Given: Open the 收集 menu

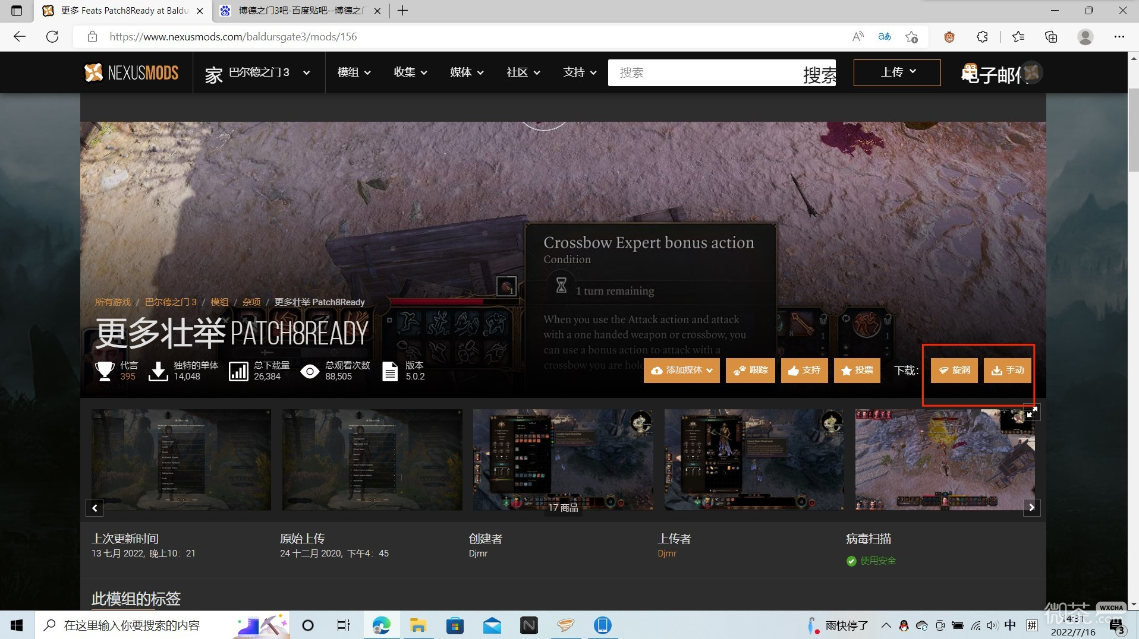Looking at the screenshot, I should 410,72.
